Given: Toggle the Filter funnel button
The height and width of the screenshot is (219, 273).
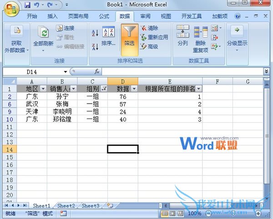Looking at the screenshot, I should 130,40.
